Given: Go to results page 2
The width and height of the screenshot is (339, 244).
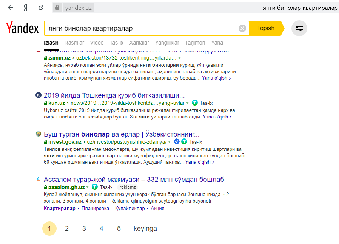Looking at the screenshot, I should click(66, 229).
